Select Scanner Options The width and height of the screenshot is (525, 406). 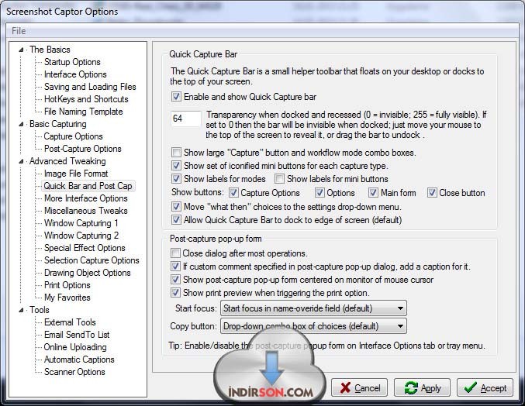tap(74, 372)
